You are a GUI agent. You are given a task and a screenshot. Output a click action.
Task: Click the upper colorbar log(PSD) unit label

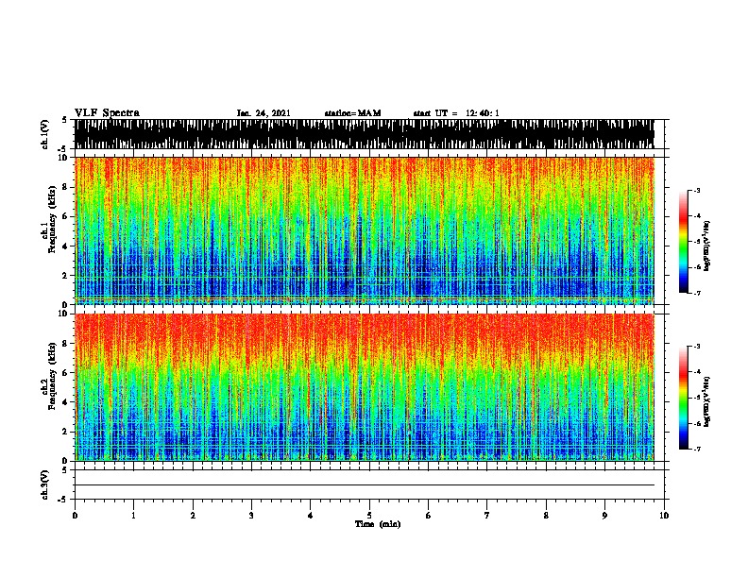(x=706, y=246)
